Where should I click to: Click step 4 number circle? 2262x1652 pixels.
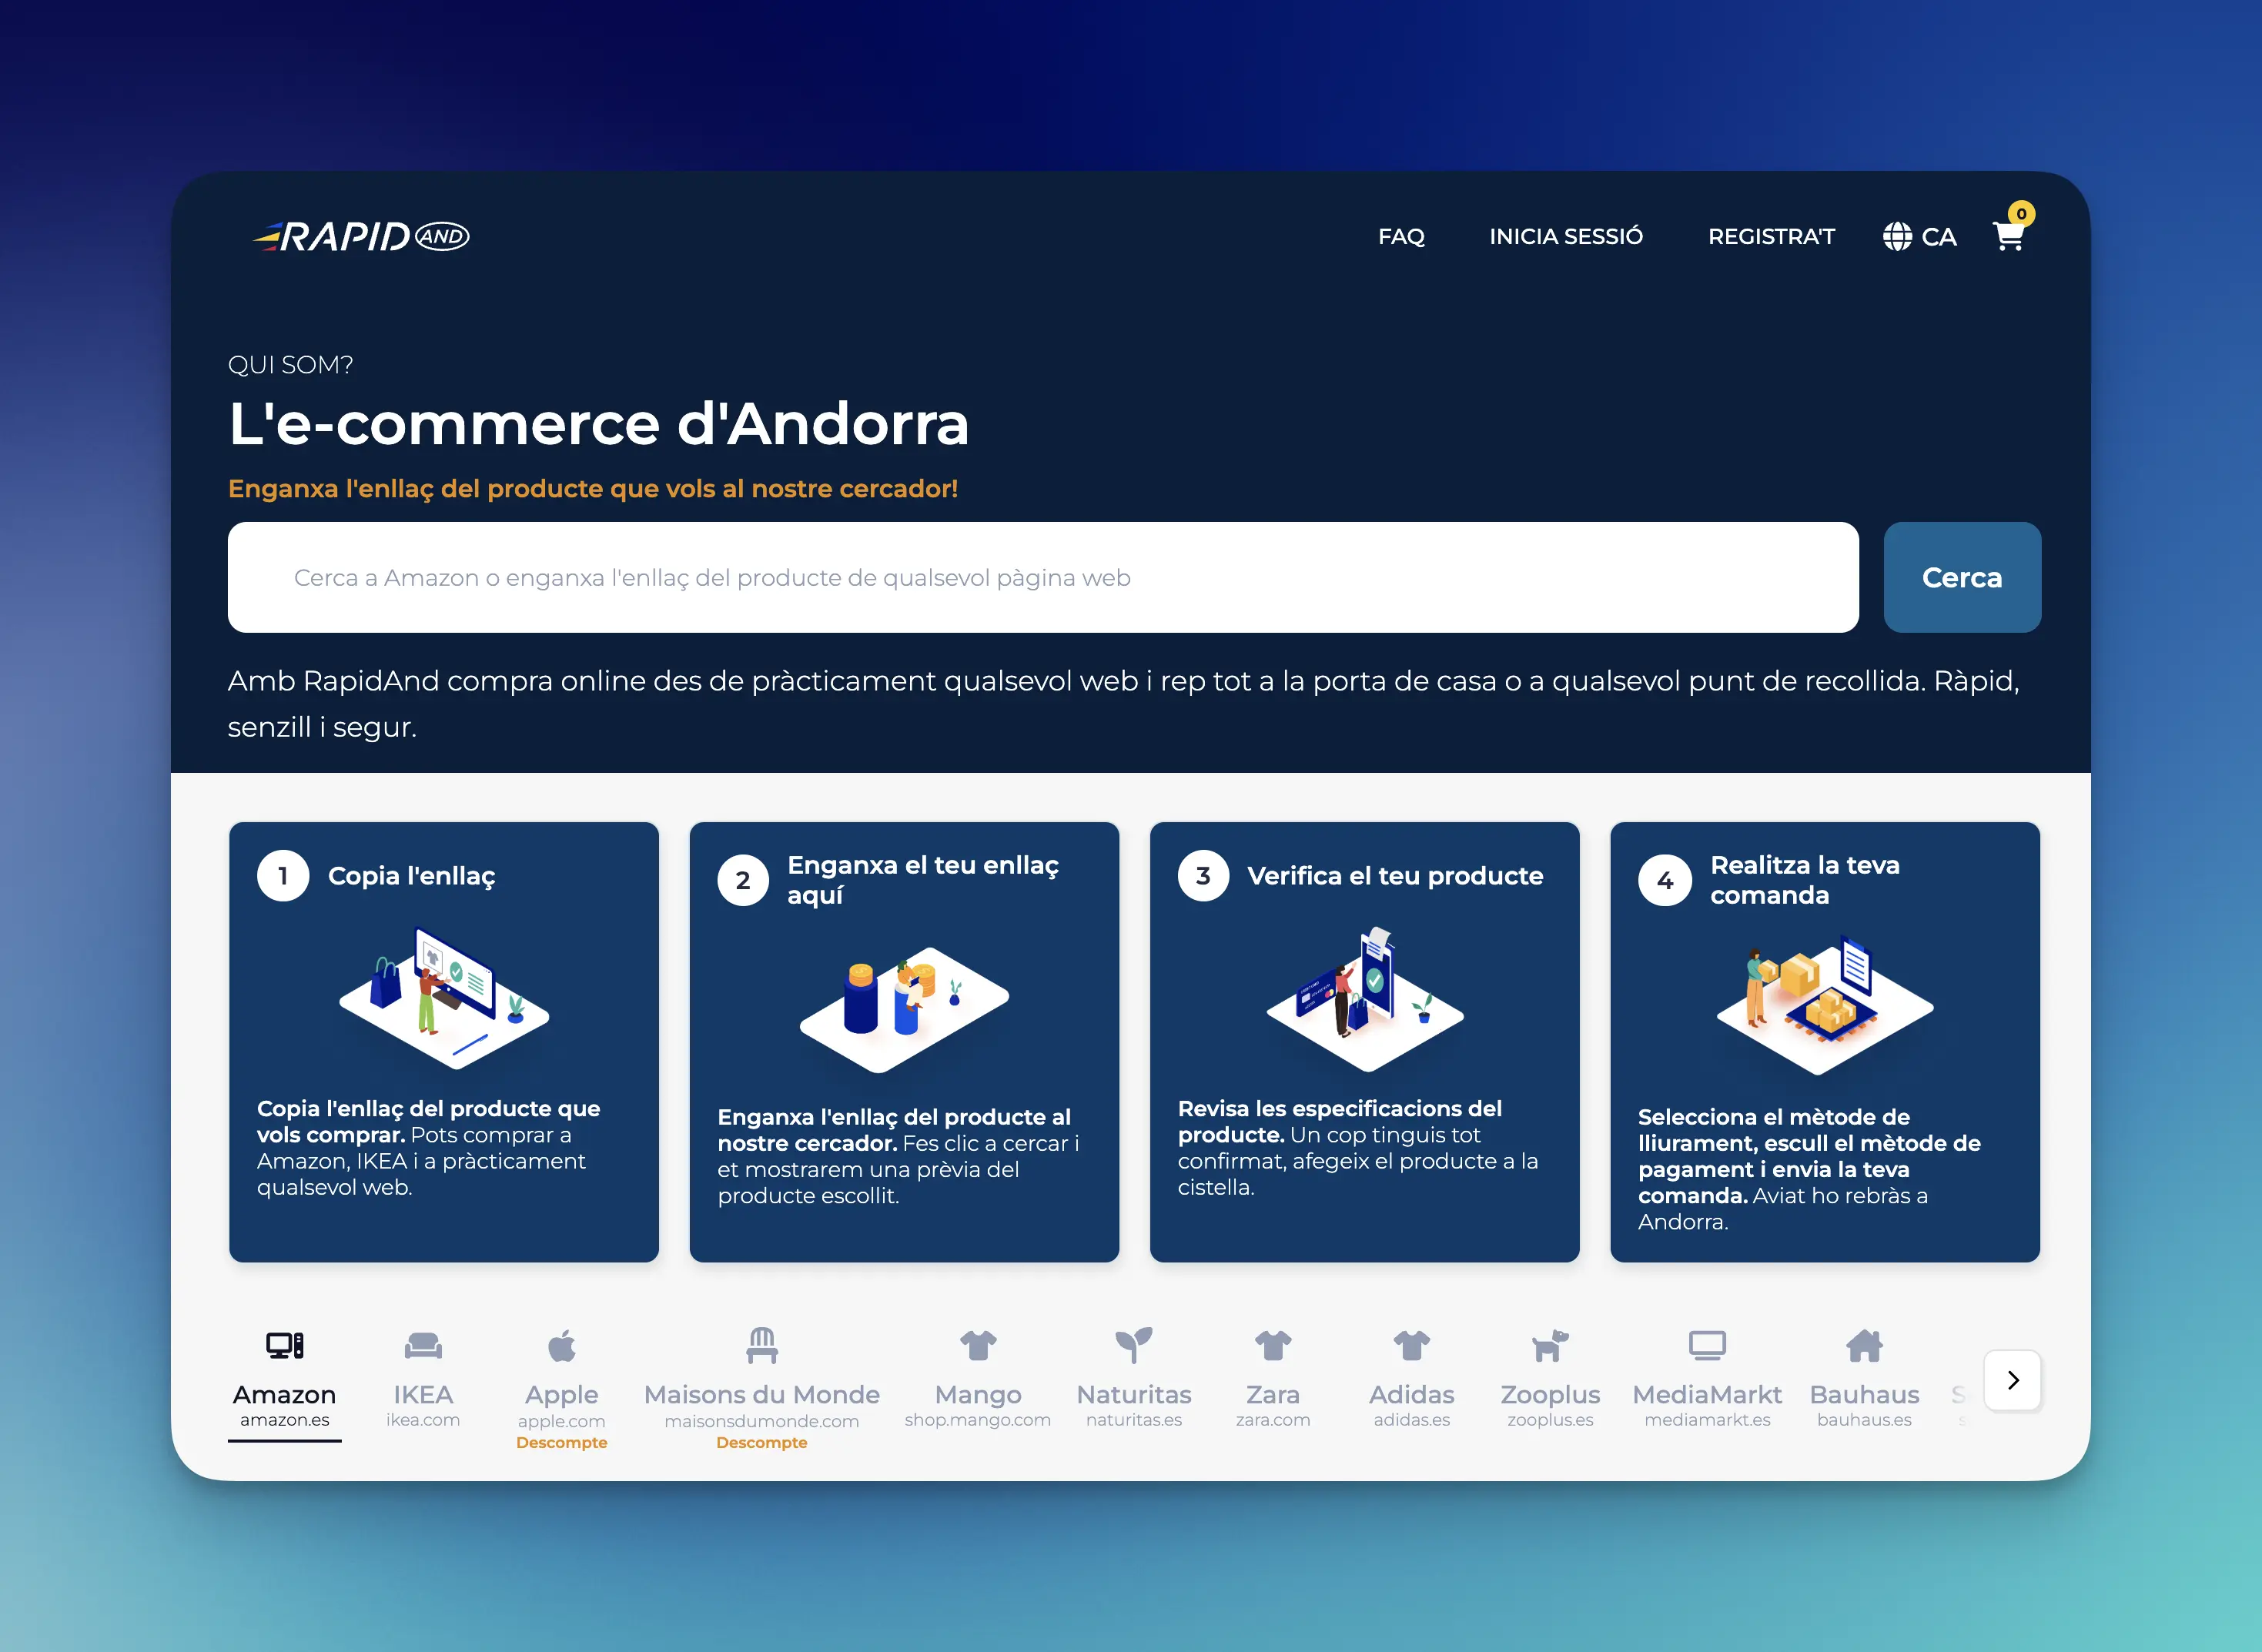tap(1664, 880)
